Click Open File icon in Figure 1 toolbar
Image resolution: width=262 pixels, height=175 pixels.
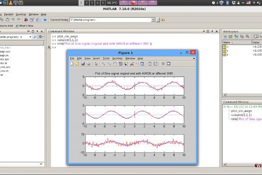tap(77, 64)
